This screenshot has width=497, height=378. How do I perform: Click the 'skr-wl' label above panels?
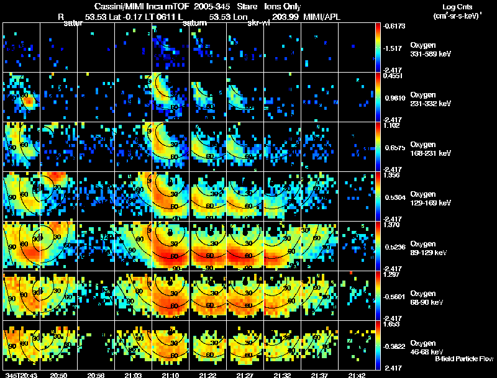tap(258, 23)
